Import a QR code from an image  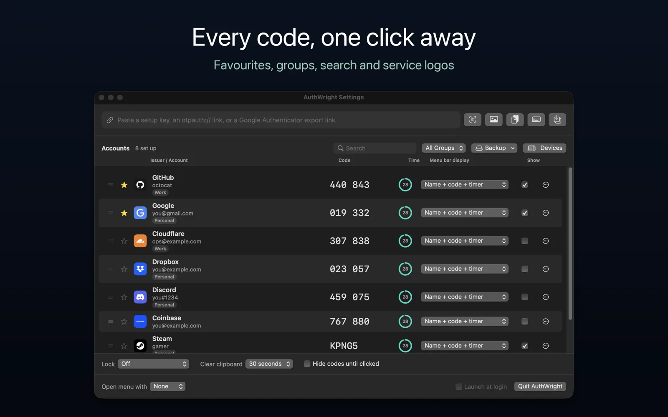(493, 120)
